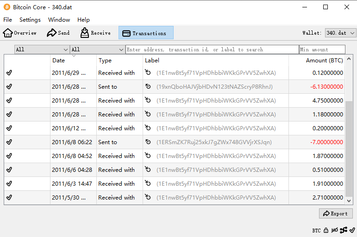Open the Wallet selector 340.dat dropdown
Viewport: 357px width, 237px height.
click(340, 33)
